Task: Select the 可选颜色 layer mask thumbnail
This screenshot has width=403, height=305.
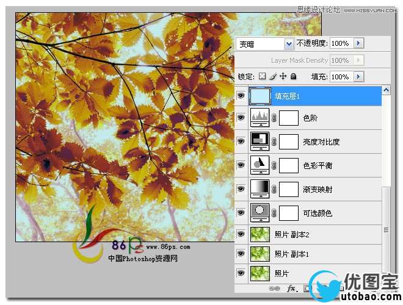Action: (x=289, y=213)
